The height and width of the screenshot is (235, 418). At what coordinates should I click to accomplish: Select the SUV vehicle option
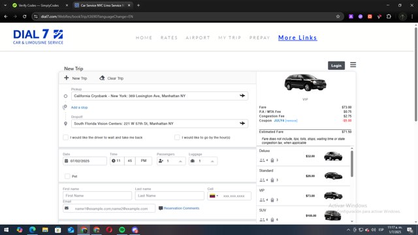click(303, 215)
